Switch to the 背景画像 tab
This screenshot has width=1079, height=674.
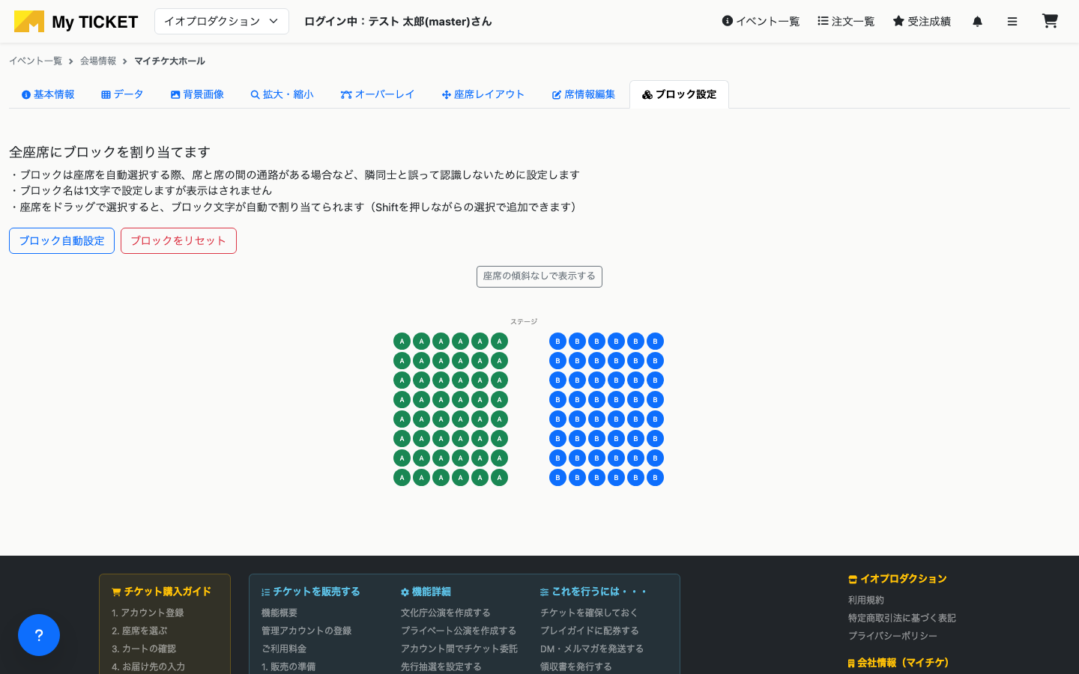197,94
